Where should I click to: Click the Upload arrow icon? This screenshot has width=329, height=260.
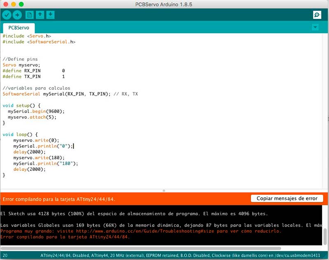click(17, 15)
